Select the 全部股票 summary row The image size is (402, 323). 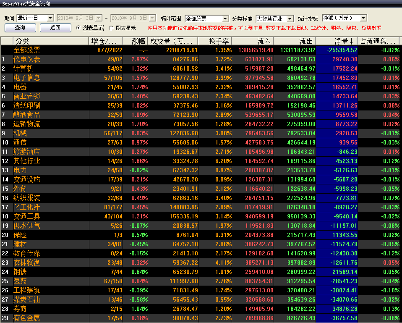pyautogui.click(x=201, y=50)
